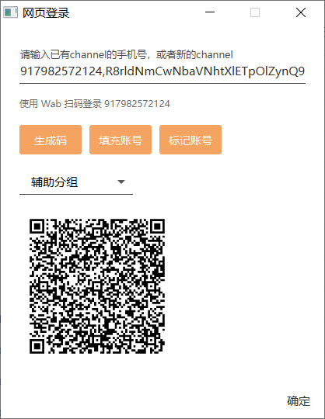The width and height of the screenshot is (325, 419).
Task: Click the 网页登录 window title text
Action: (x=46, y=13)
